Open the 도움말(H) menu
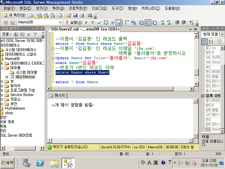The width and height of the screenshot is (225, 169). (172, 8)
